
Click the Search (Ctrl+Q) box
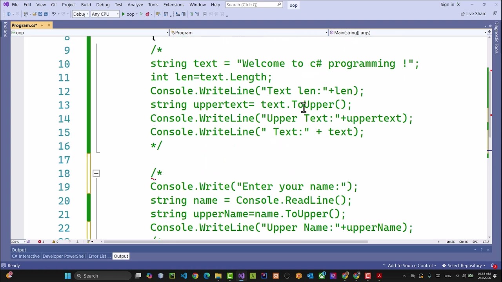[x=254, y=5]
